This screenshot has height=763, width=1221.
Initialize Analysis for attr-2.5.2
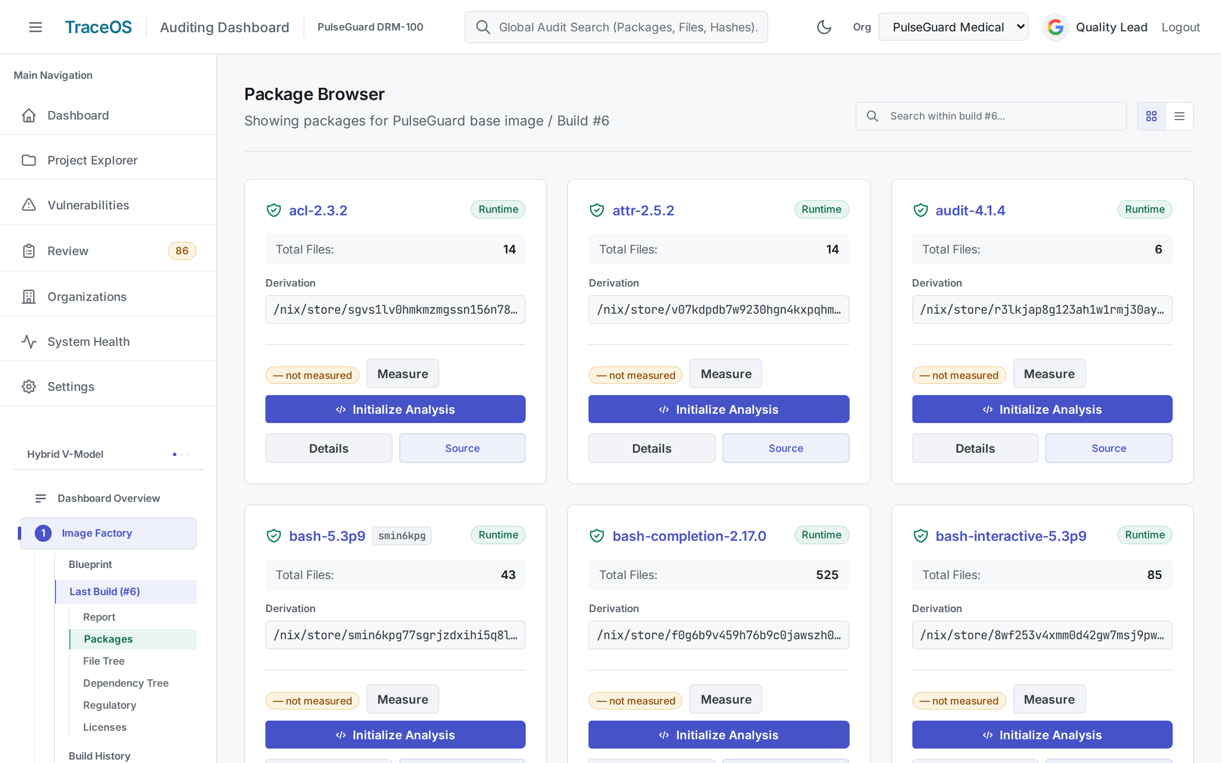pyautogui.click(x=719, y=409)
